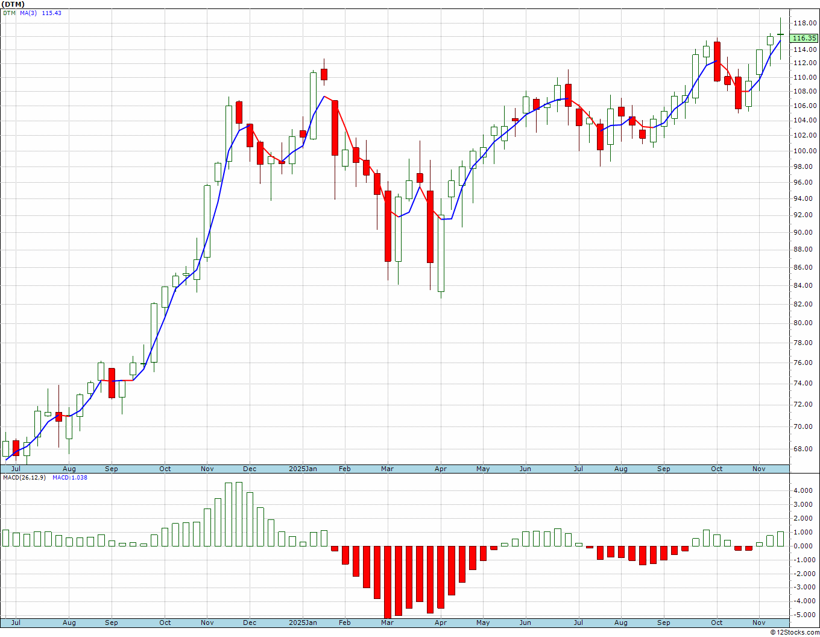Screen dimensions: 820x637
Task: Click the MA(3) indicator label
Action: click(x=28, y=13)
